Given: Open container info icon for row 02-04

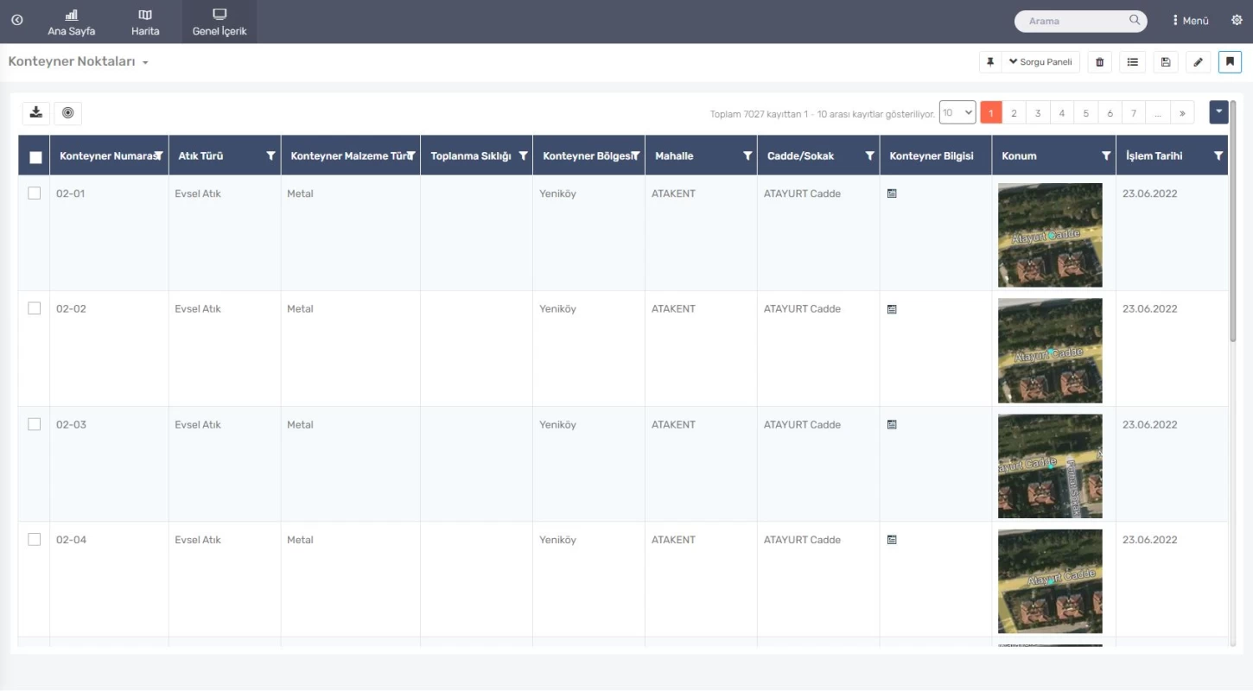Looking at the screenshot, I should pos(892,540).
